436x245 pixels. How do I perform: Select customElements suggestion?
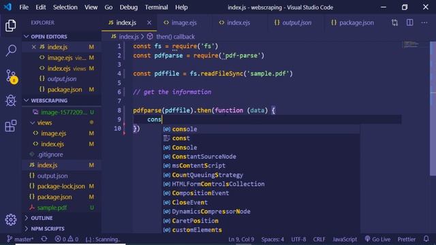pos(261,230)
